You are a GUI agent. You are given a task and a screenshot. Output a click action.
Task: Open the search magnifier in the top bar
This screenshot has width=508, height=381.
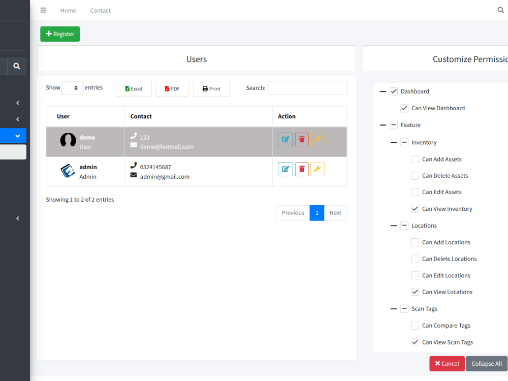tap(500, 10)
